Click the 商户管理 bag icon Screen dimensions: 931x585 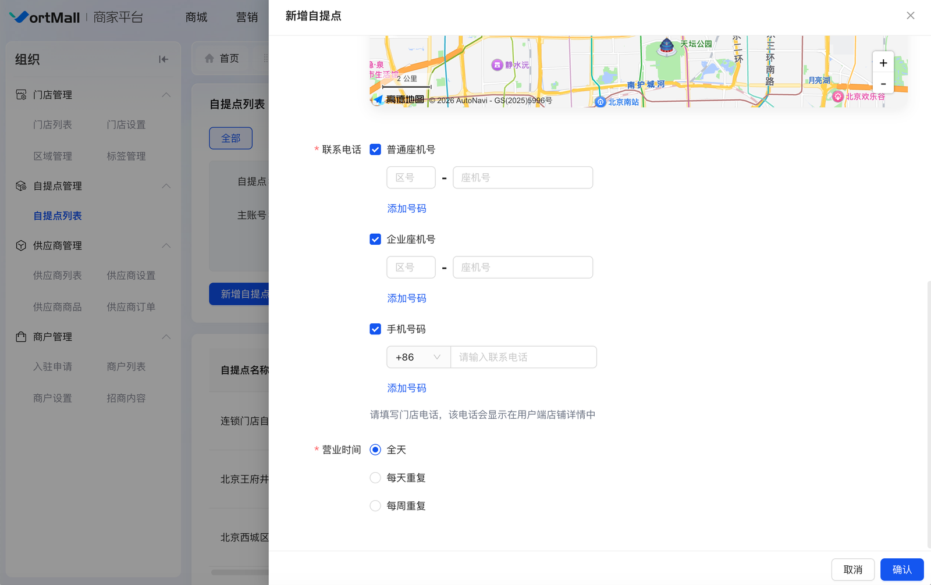pos(21,337)
